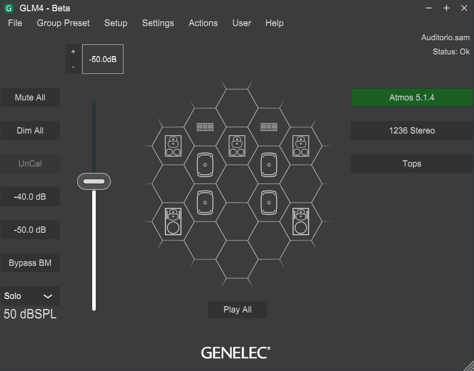Screen dimensions: 474x371
Task: Open the Group Preset menu
Action: [x=63, y=23]
